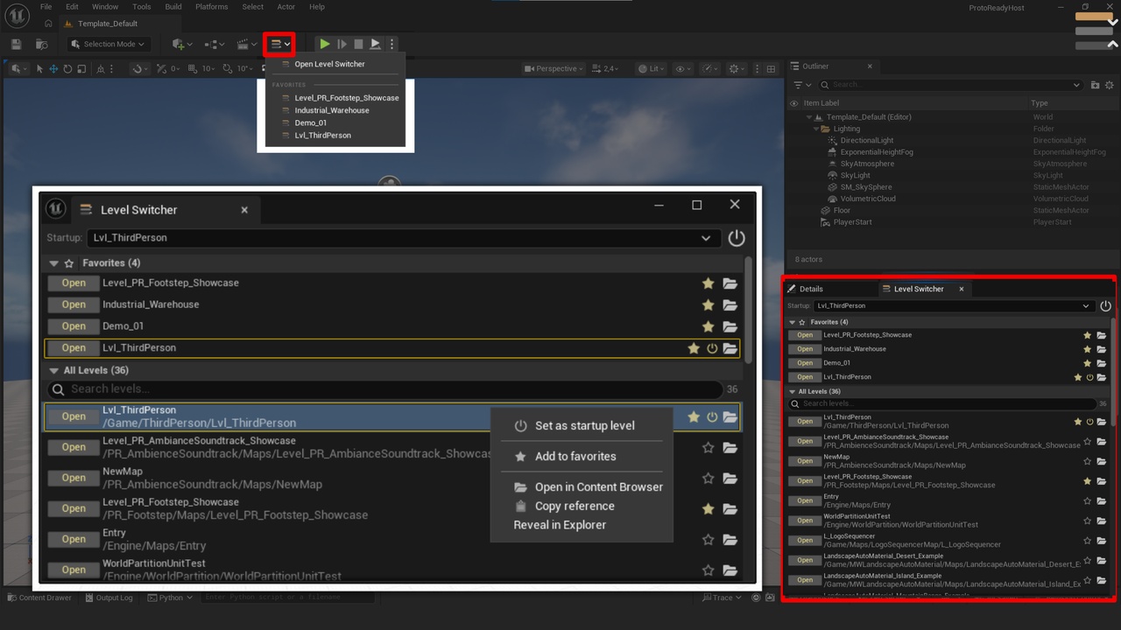Screen dimensions: 1121x630
Task: Click the Level Switcher icon in the main toolbar
Action: (278, 44)
